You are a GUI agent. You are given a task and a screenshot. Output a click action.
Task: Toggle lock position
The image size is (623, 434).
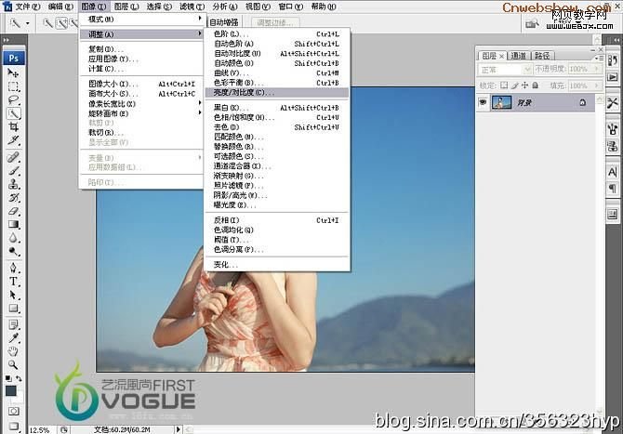pyautogui.click(x=524, y=85)
